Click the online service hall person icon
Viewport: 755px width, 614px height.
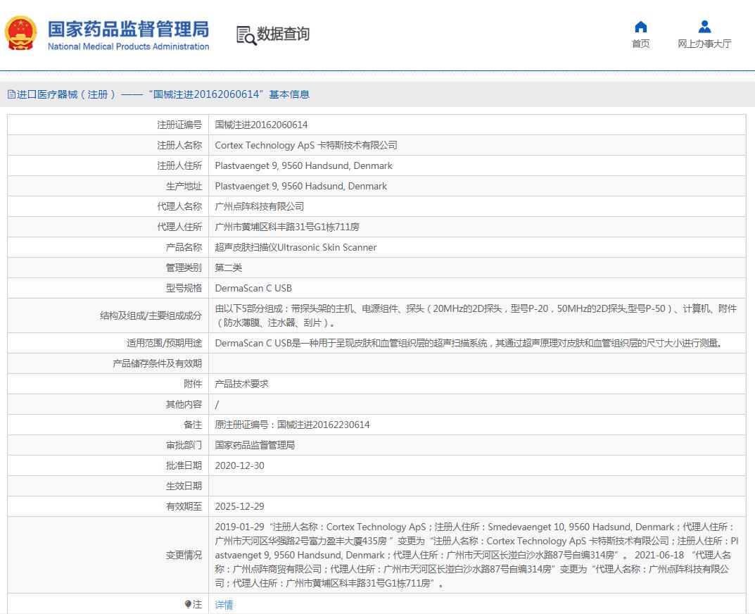tap(704, 27)
